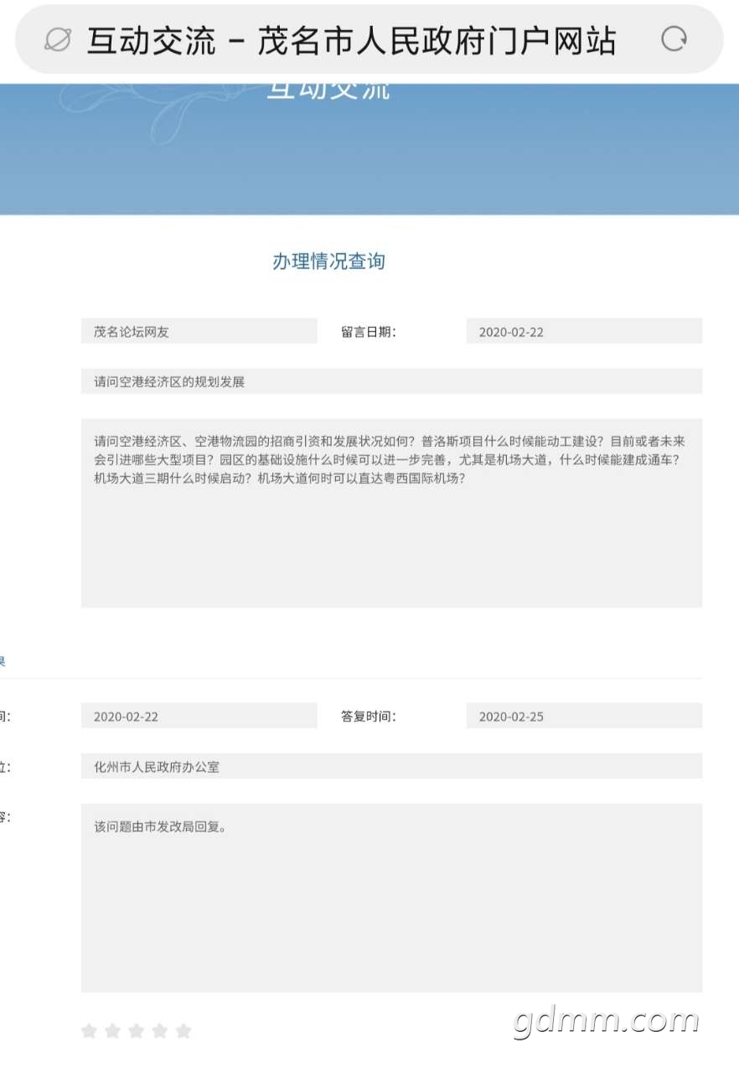
Task: Click the 茂名论坛网友 name field
Action: tap(199, 331)
